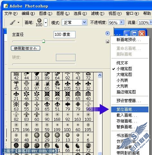This screenshot has height=155, width=152.
Task: Open the 编辑(E) menu
Action: [28, 14]
